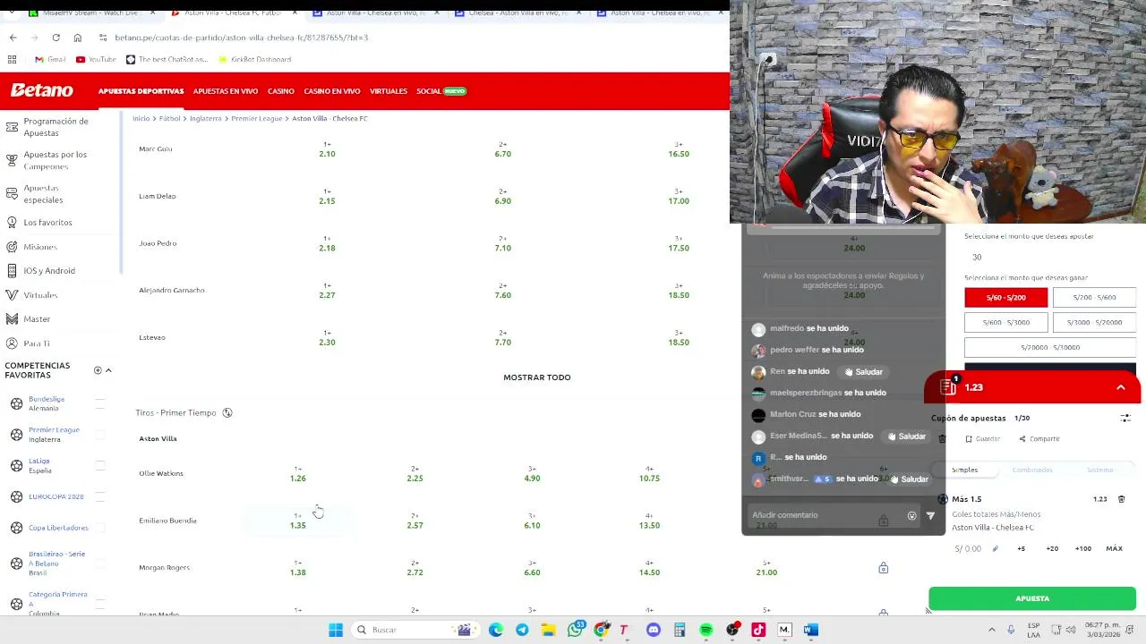Open Premier League Inglaterra competition
The image size is (1146, 644).
tap(53, 435)
